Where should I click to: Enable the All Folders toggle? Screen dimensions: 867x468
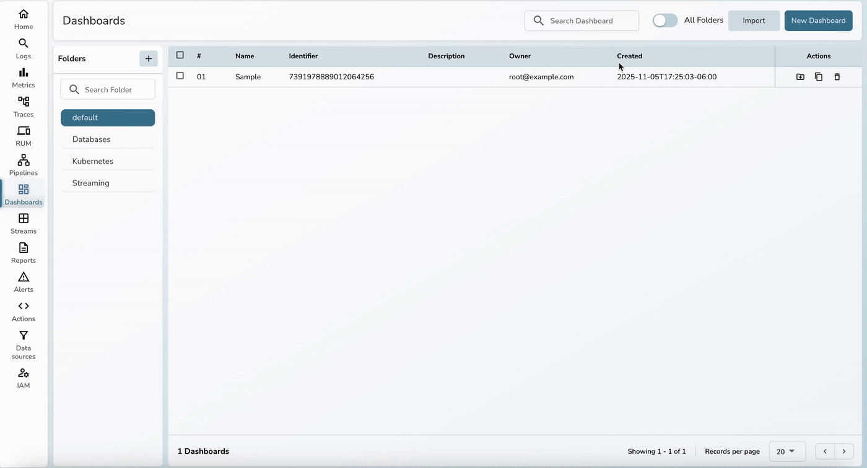(664, 20)
